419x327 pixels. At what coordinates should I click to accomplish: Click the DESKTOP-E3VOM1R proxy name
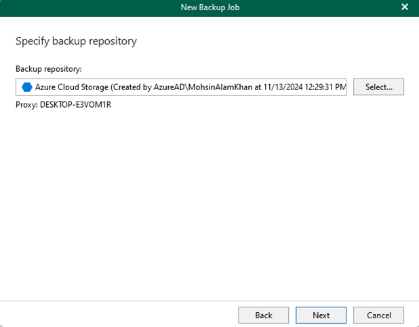[x=76, y=104]
